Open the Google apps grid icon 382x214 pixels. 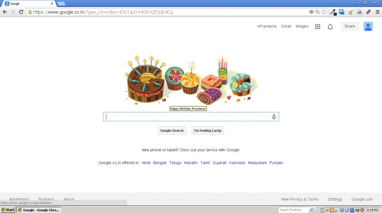coord(317,26)
